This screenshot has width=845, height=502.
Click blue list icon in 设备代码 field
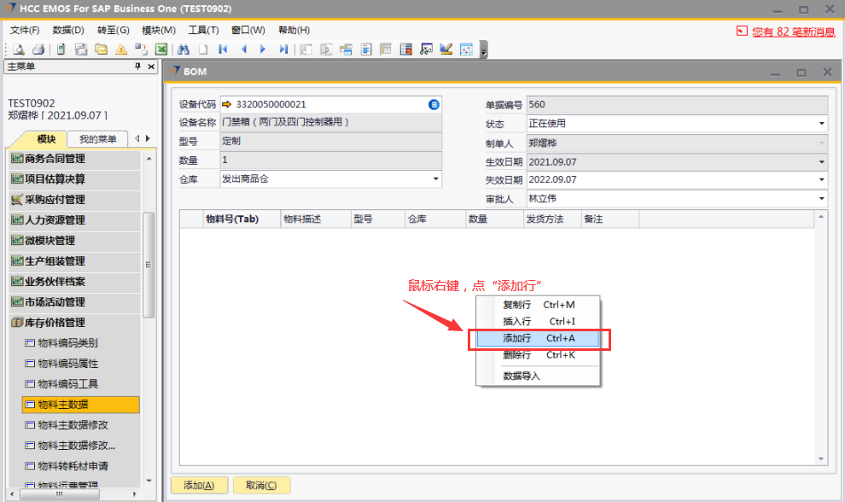click(x=434, y=104)
